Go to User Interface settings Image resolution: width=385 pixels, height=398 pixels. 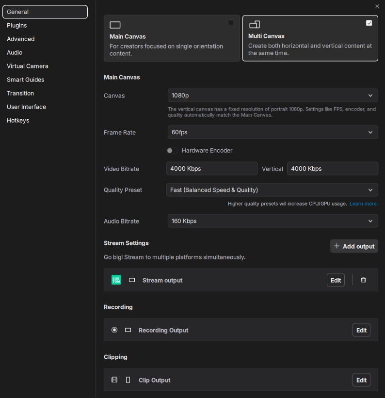[26, 107]
